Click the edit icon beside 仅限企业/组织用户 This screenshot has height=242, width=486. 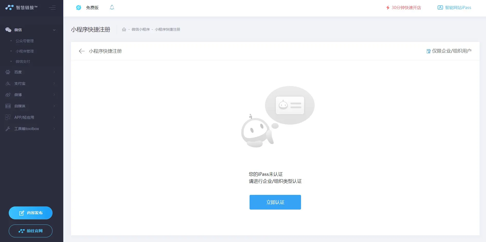[428, 51]
